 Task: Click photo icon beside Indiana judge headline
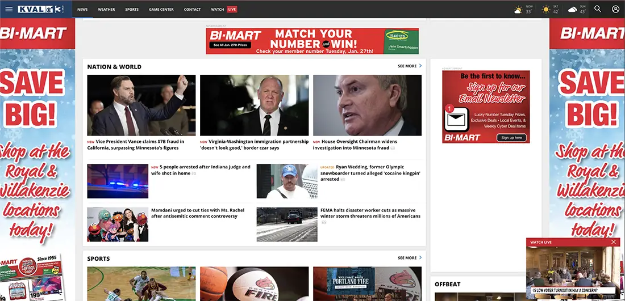(x=194, y=174)
